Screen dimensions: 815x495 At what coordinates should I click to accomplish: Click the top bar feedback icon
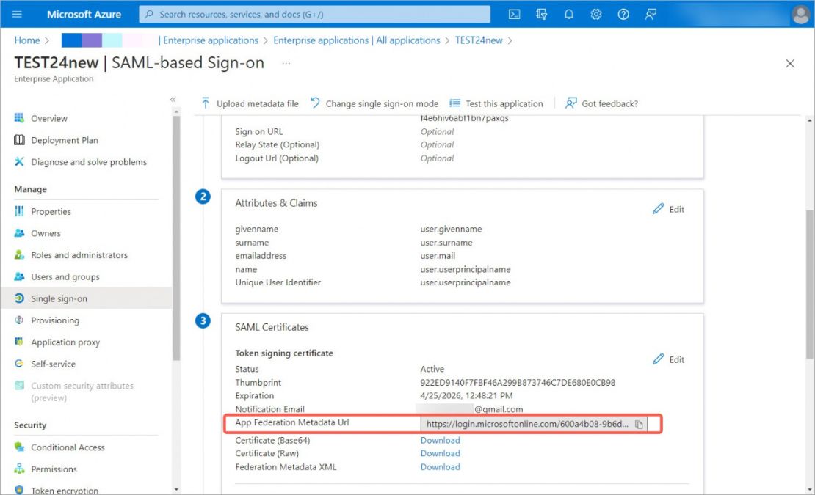click(651, 14)
